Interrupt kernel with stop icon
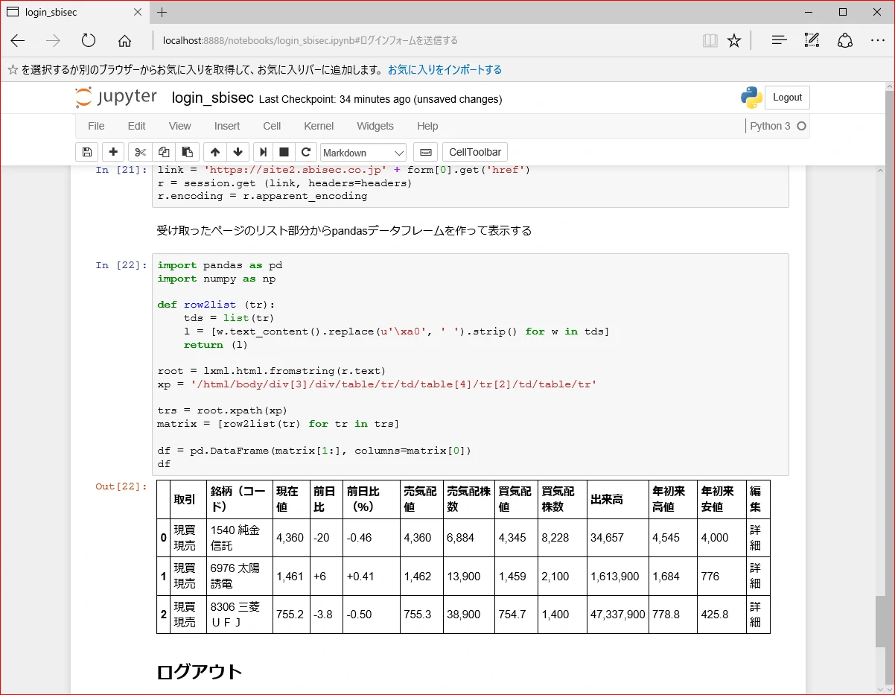Screen dimensions: 895x695 tap(284, 152)
